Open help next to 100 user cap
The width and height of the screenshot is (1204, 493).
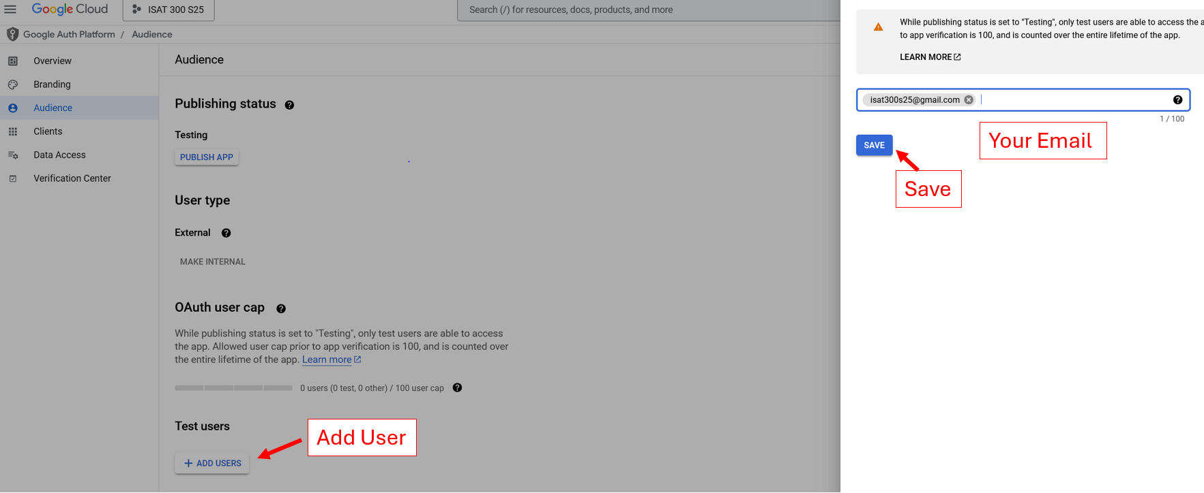(x=457, y=387)
